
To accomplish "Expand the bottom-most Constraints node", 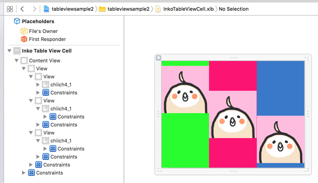I will pos(24,173).
